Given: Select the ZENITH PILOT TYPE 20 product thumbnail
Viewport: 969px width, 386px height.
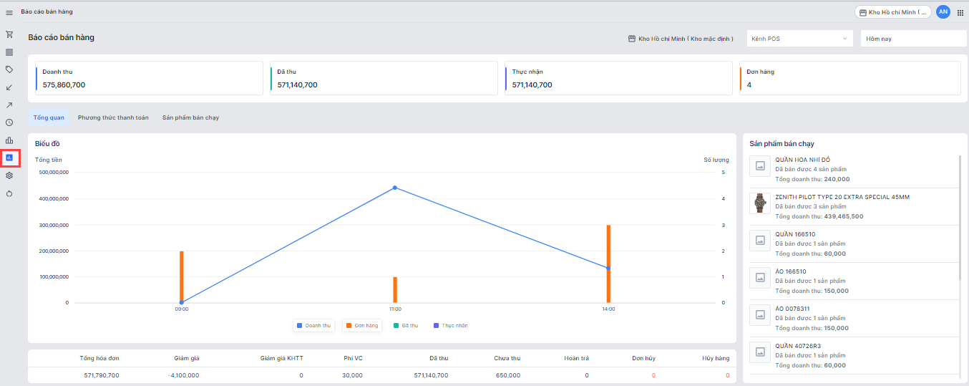Looking at the screenshot, I should (x=759, y=203).
